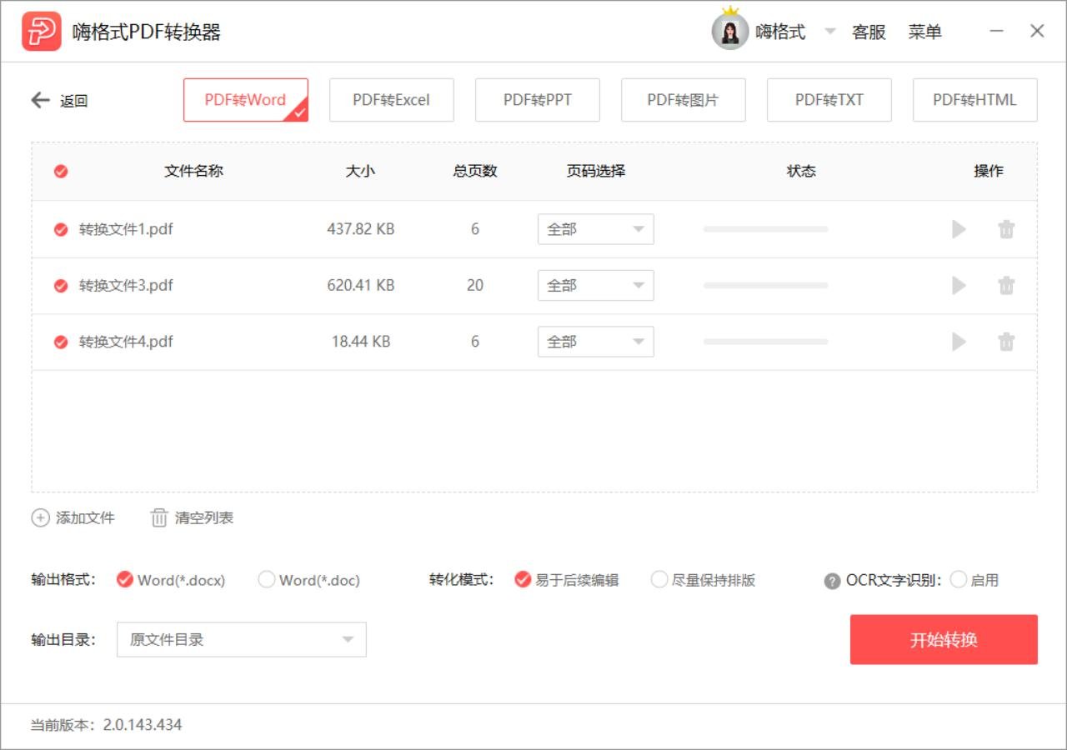The width and height of the screenshot is (1067, 750).
Task: Select Word(*.doc) output format
Action: [267, 579]
